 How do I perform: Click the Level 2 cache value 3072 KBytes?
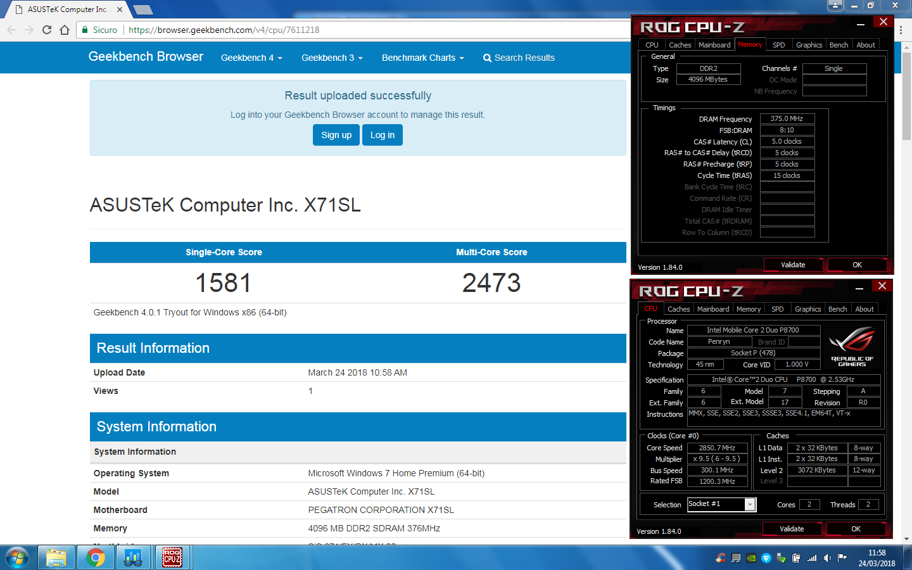[817, 470]
